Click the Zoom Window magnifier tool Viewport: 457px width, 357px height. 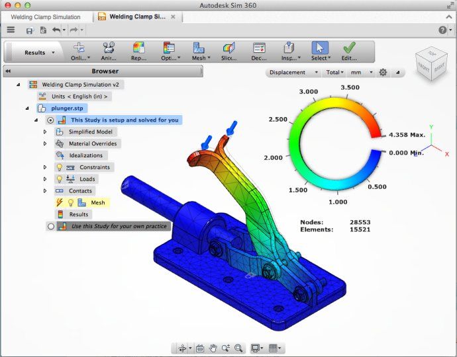[x=238, y=348]
